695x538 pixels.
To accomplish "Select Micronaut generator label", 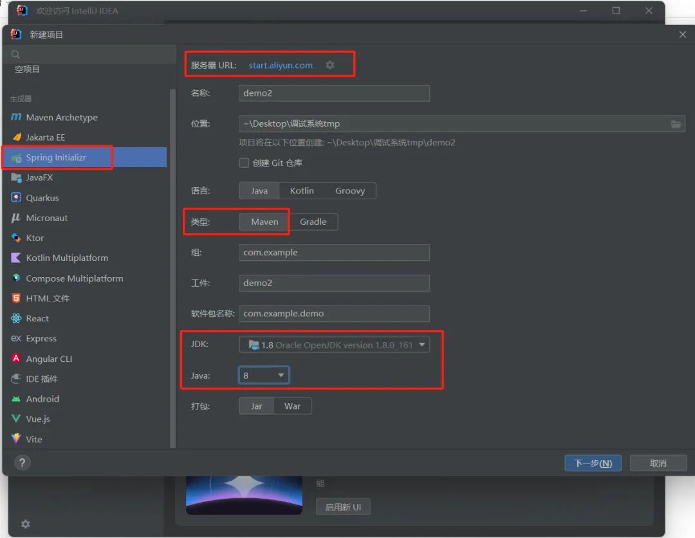I will tap(47, 218).
